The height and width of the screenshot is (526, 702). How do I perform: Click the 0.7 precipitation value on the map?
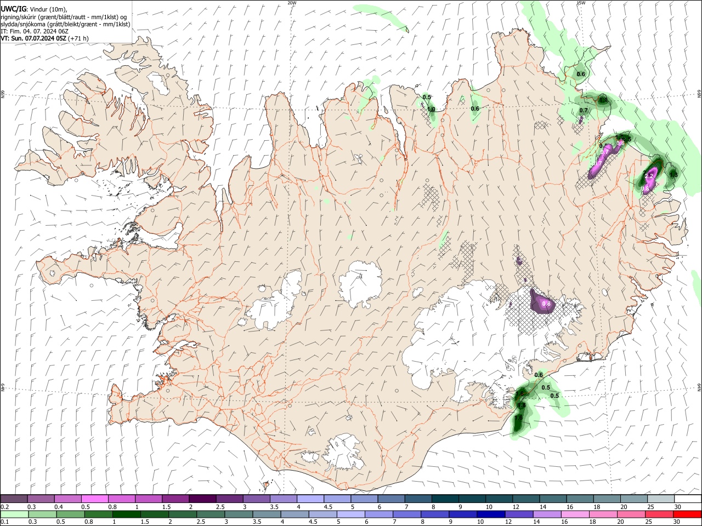click(584, 110)
